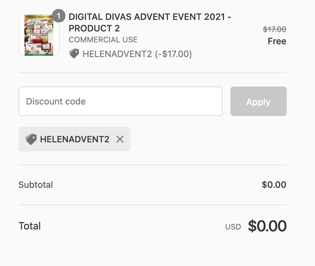This screenshot has width=315, height=266.
Task: Click the Digital Divas Advent Event product title
Action: point(150,22)
